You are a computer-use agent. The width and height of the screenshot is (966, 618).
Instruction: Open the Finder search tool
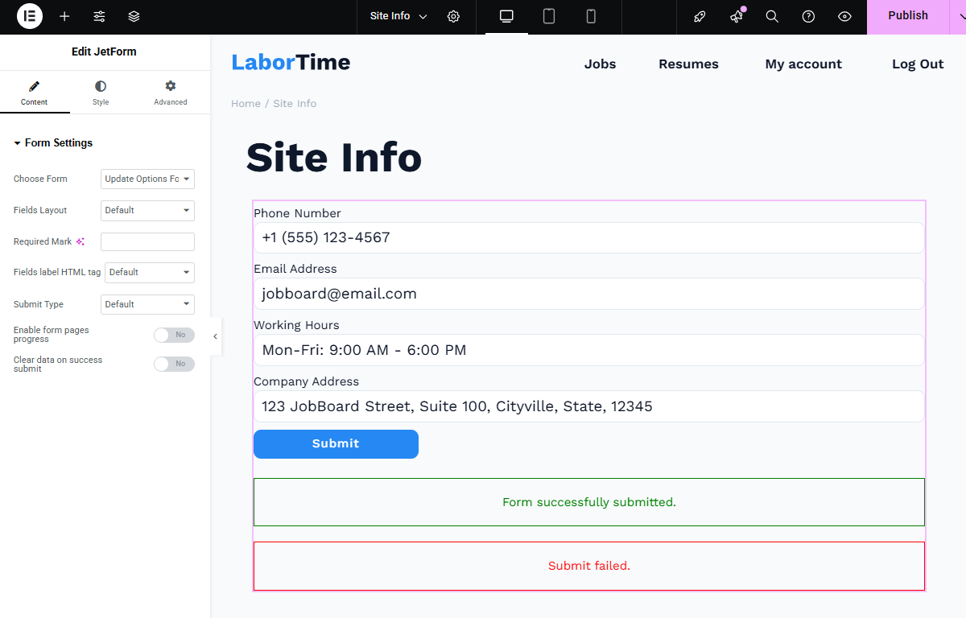click(772, 16)
